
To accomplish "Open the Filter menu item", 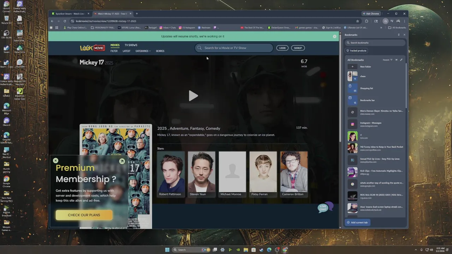I will tap(114, 51).
